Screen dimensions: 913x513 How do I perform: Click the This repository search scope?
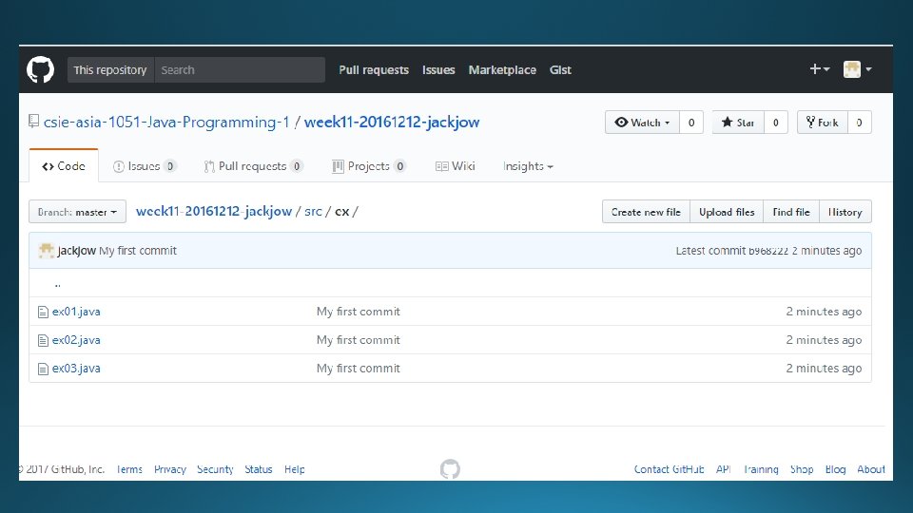110,69
